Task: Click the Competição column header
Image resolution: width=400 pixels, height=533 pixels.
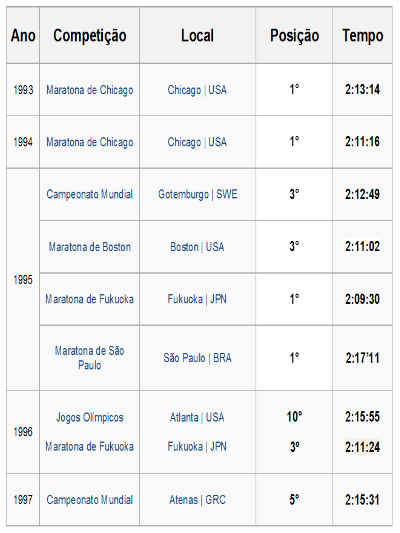Action: (90, 35)
